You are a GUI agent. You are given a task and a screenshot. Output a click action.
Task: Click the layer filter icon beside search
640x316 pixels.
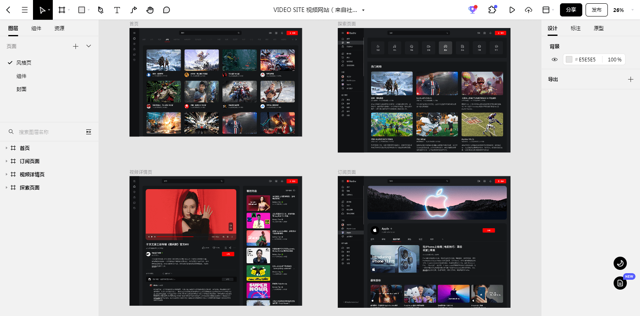(x=89, y=132)
